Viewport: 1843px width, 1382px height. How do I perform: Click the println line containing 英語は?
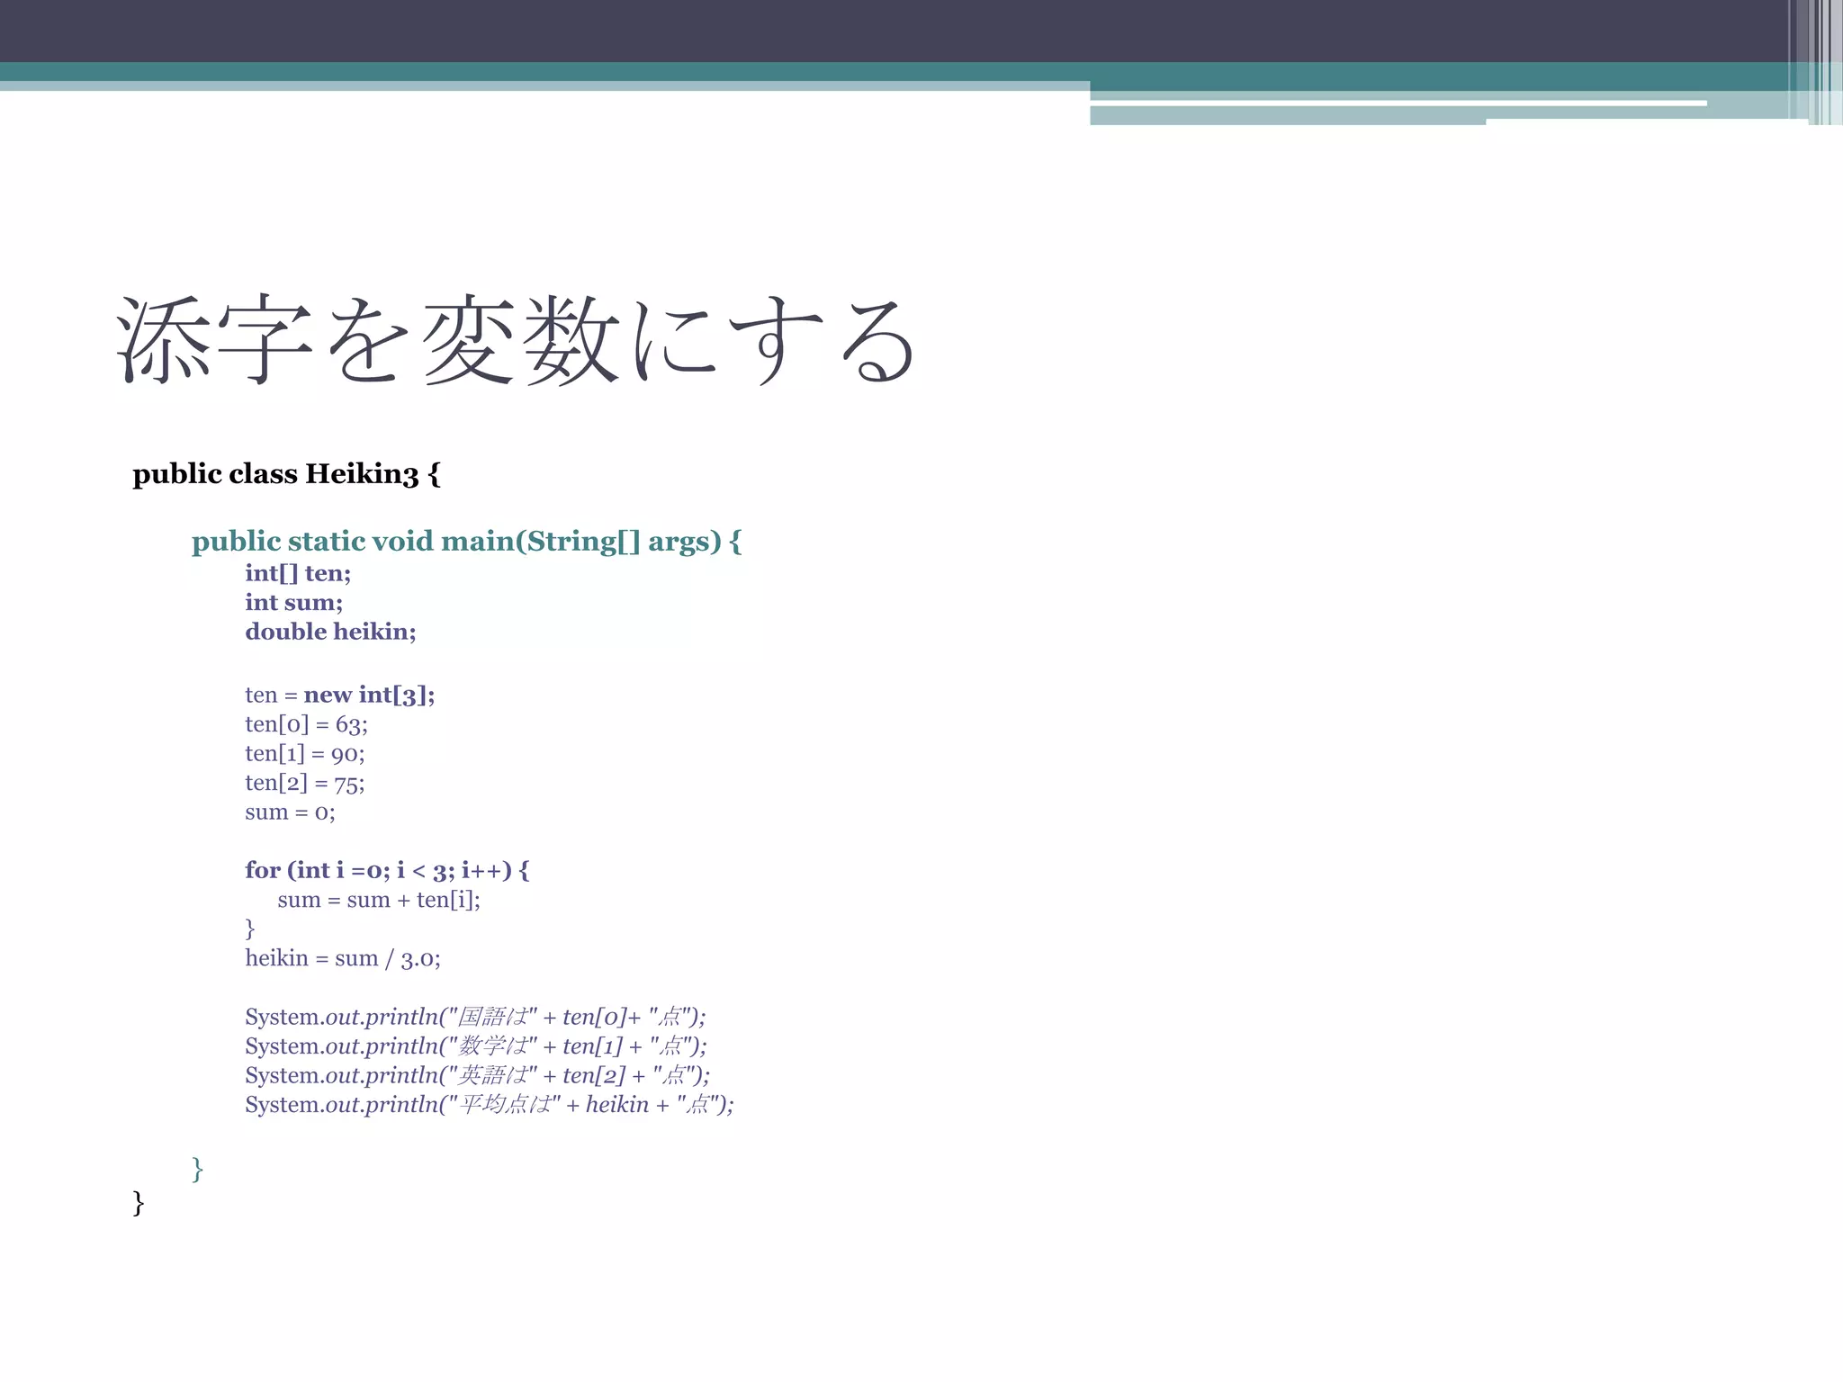(477, 1075)
